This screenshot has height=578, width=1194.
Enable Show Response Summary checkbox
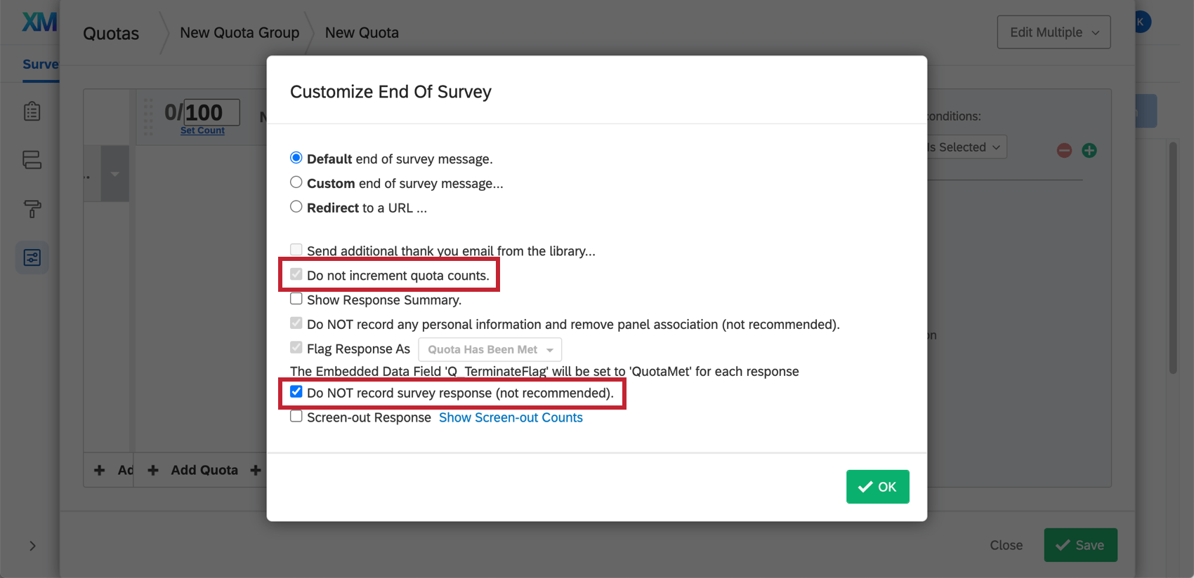(x=296, y=299)
